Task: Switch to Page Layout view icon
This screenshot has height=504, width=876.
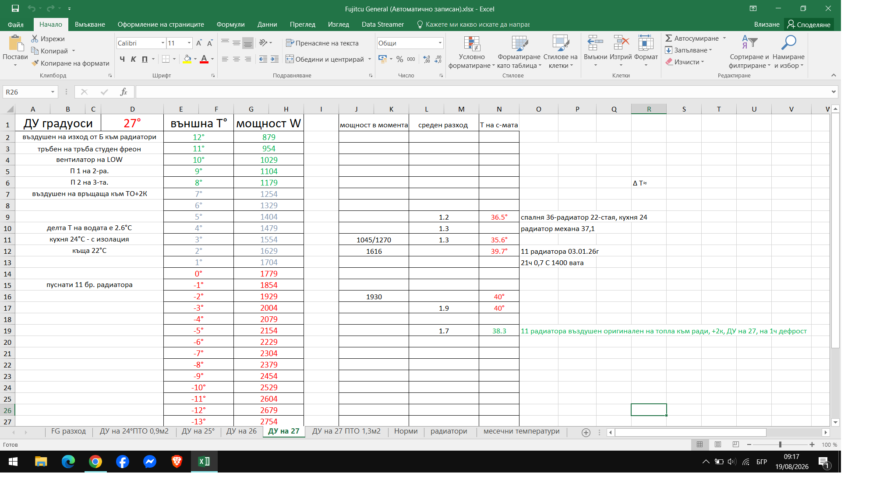Action: click(x=717, y=444)
